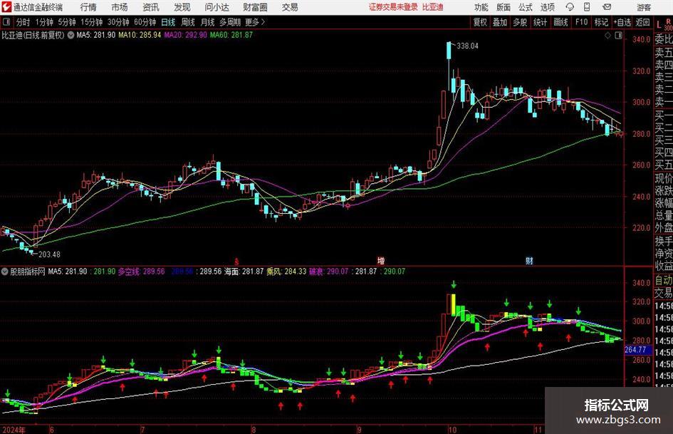
Task: Click the 203.48 low price label
Action: pos(49,254)
